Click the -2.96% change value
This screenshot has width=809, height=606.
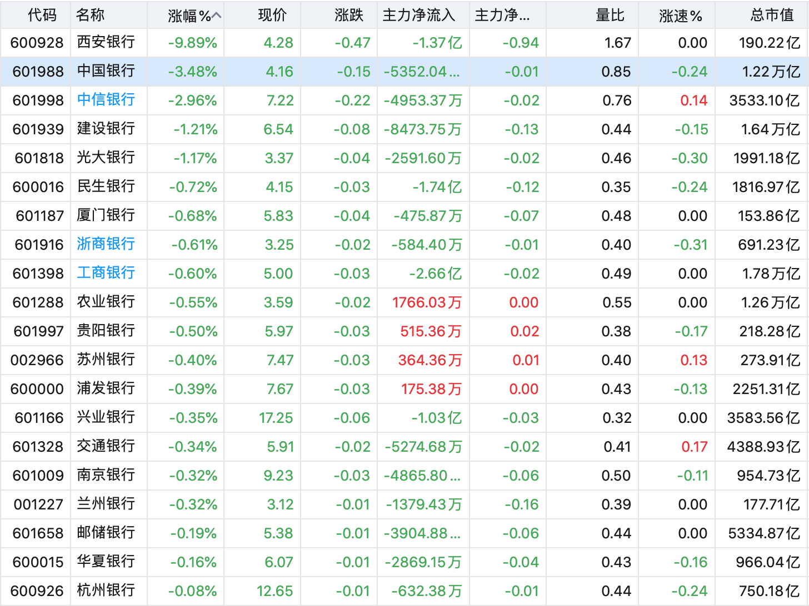pos(192,100)
